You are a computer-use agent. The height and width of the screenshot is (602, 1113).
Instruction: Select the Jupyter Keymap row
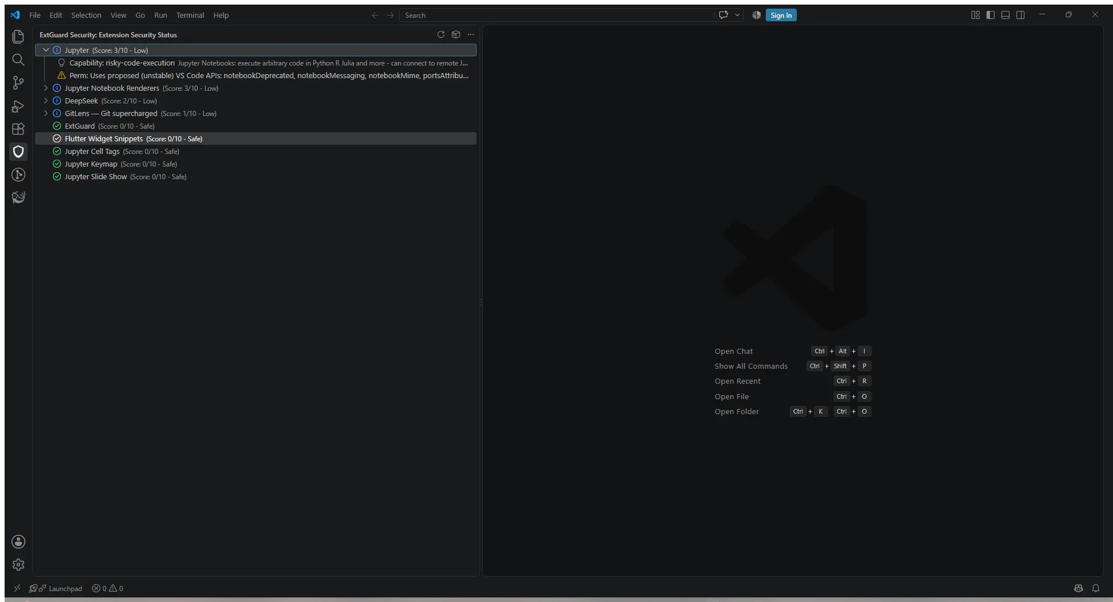(256, 164)
